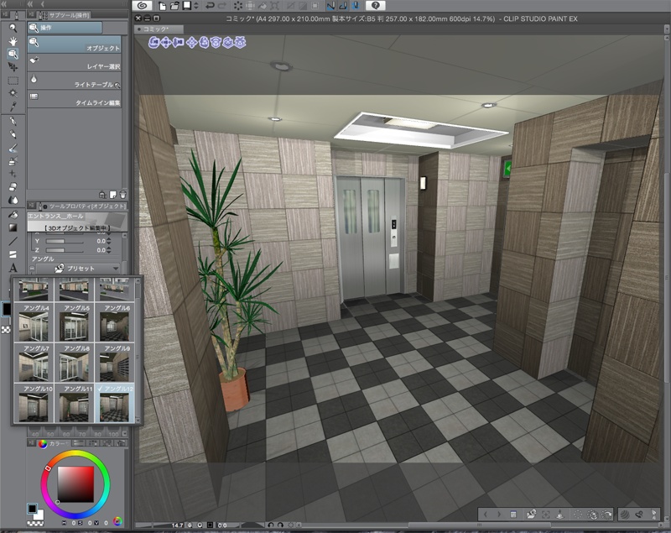Open the Tool Property panel menu button
The image size is (671, 533).
tap(32, 206)
